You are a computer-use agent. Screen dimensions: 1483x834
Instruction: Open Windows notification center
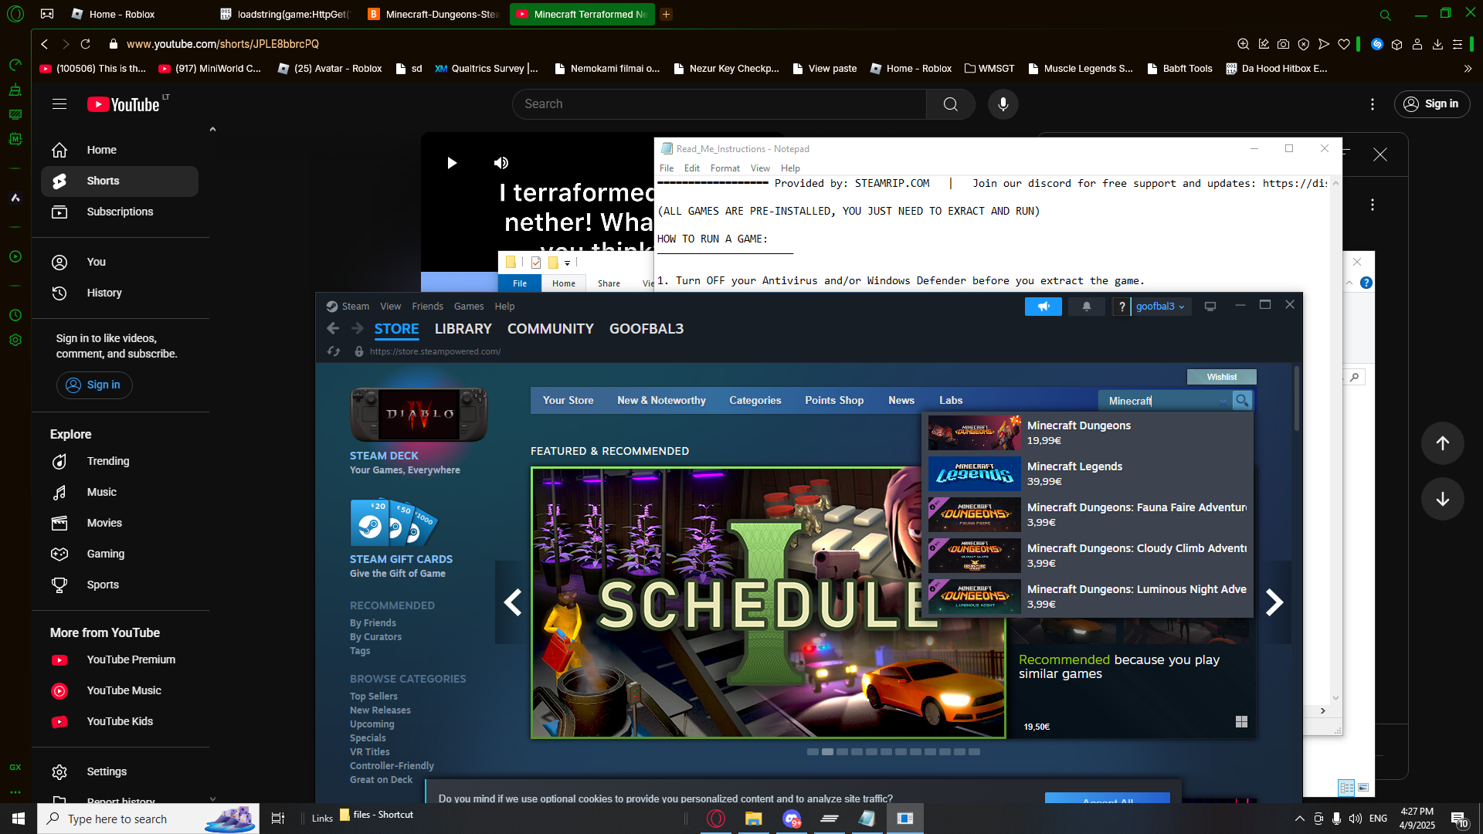tap(1459, 819)
